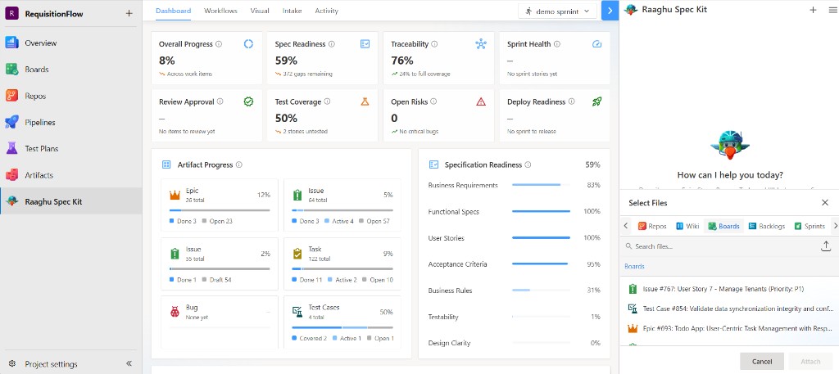Click the Deploy Readiness rocket icon
The width and height of the screenshot is (839, 374).
[x=597, y=101]
